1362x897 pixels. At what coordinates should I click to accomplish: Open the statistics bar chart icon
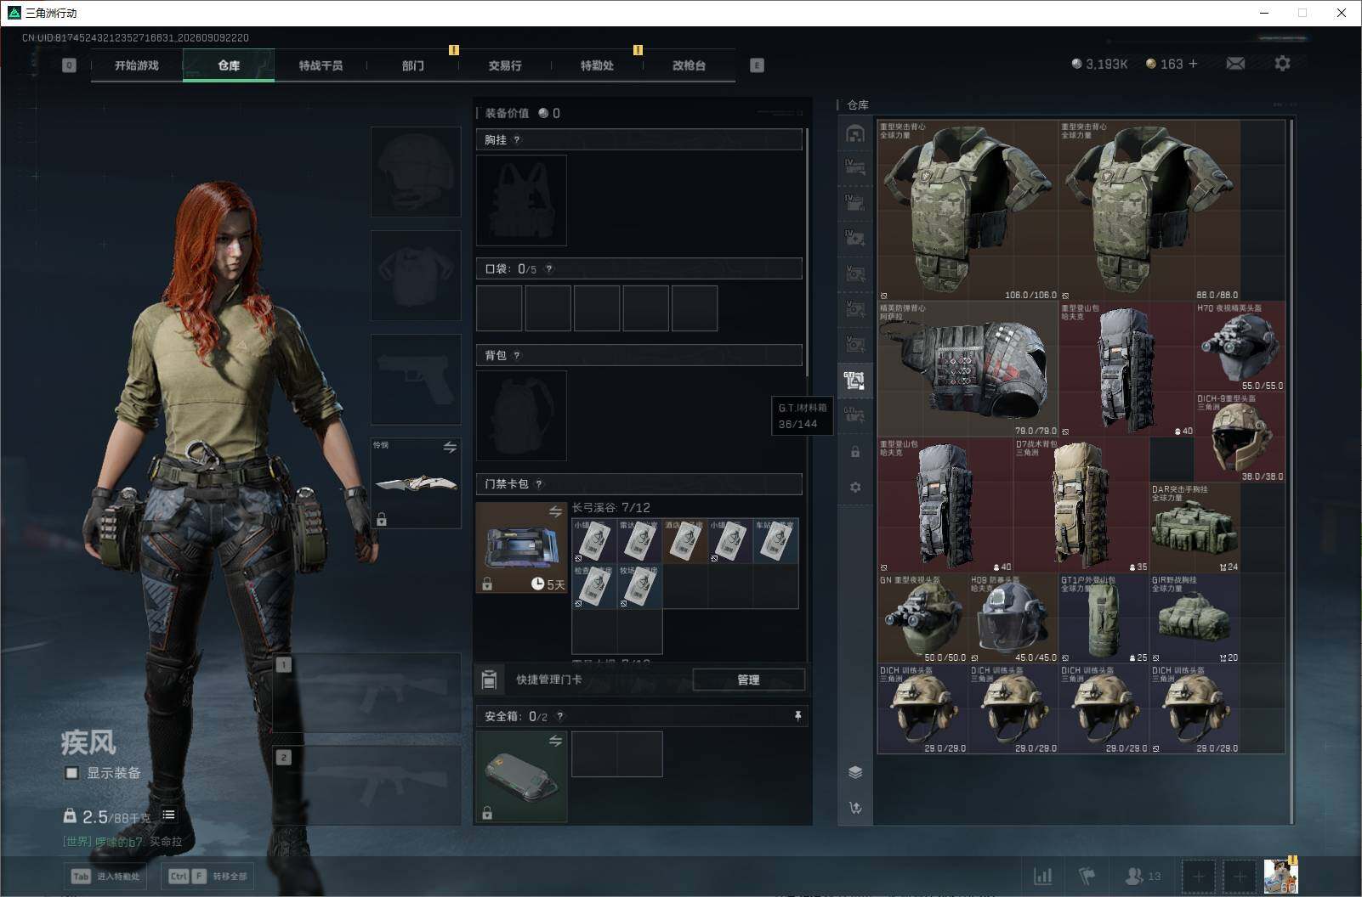click(1043, 876)
